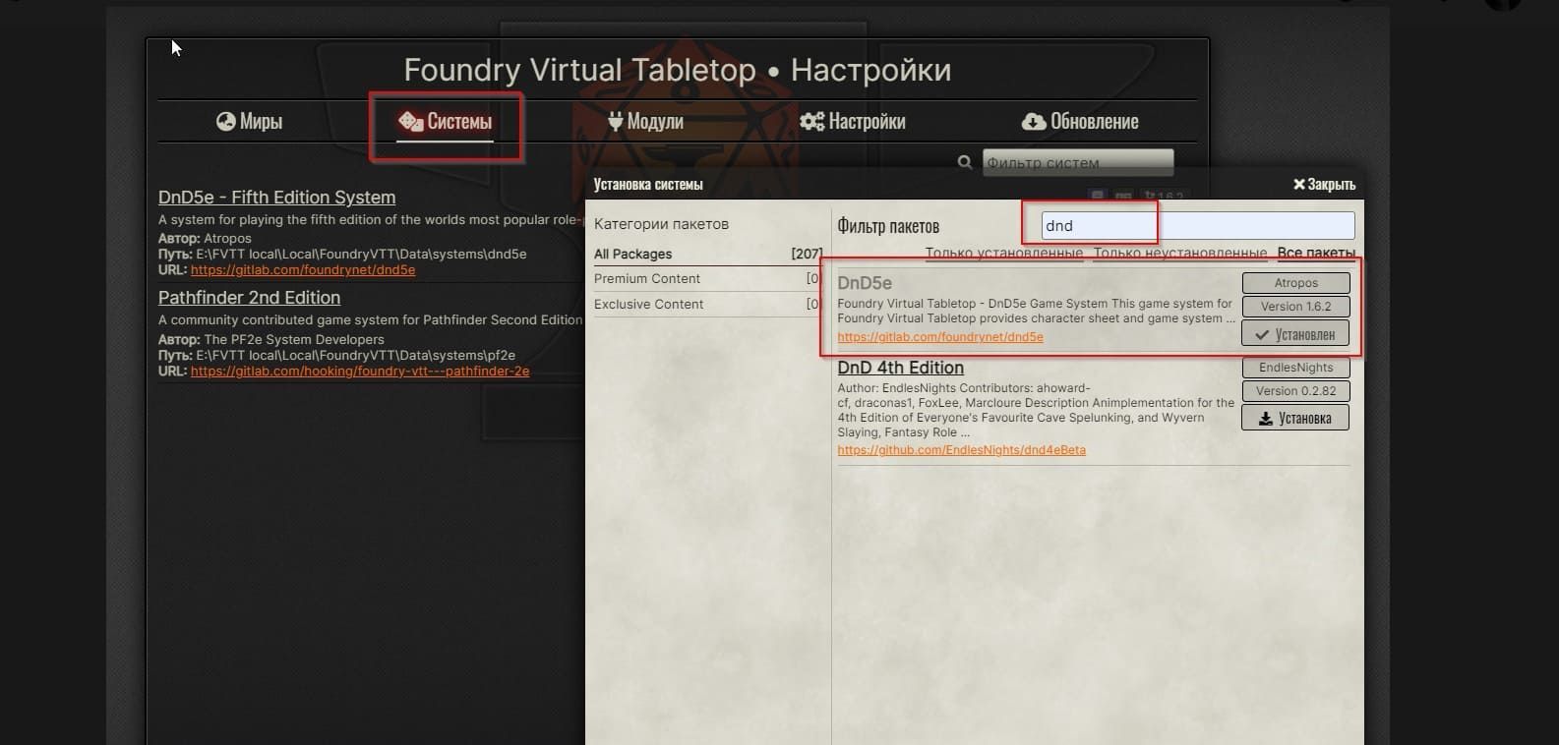Filter by Только установленные

click(1004, 253)
